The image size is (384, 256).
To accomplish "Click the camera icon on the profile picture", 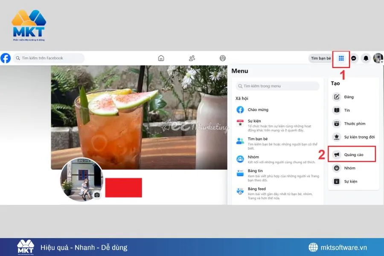I will pyautogui.click(x=97, y=195).
